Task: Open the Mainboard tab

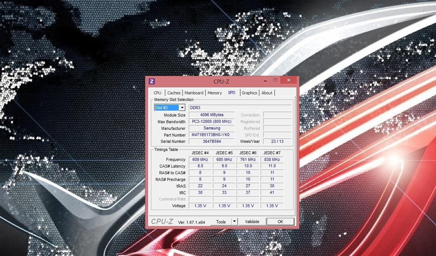Action: tap(194, 93)
